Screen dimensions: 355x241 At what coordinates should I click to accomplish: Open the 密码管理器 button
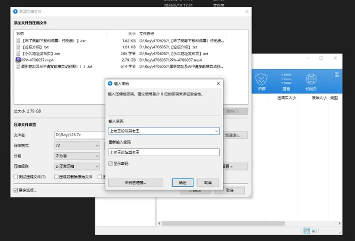[136, 182]
